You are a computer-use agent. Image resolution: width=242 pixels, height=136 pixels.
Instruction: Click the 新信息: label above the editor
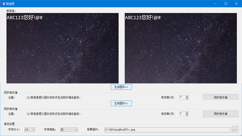[x=11, y=11]
